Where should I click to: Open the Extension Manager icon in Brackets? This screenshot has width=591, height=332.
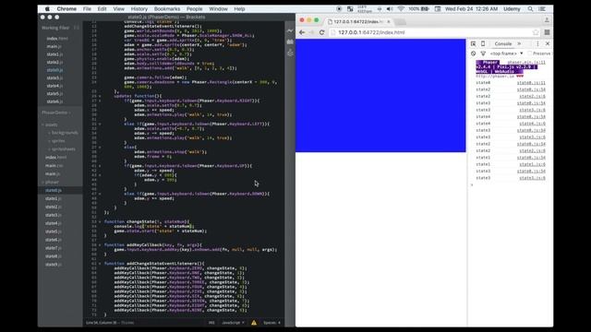(x=290, y=41)
